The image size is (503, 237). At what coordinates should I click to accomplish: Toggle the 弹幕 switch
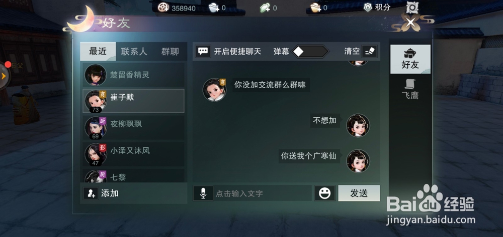point(310,52)
